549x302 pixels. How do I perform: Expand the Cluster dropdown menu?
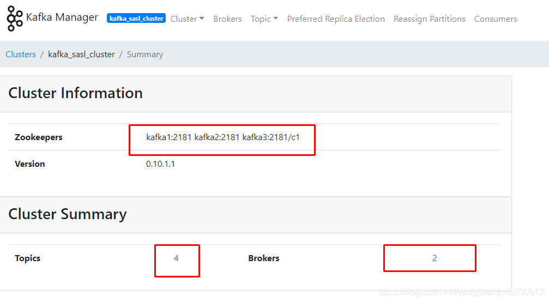point(188,19)
